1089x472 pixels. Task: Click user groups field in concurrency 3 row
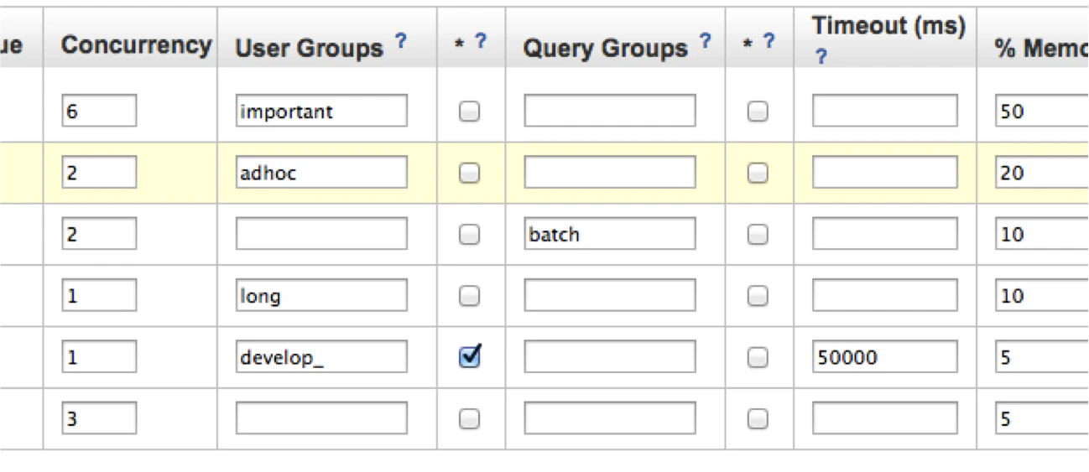point(321,418)
